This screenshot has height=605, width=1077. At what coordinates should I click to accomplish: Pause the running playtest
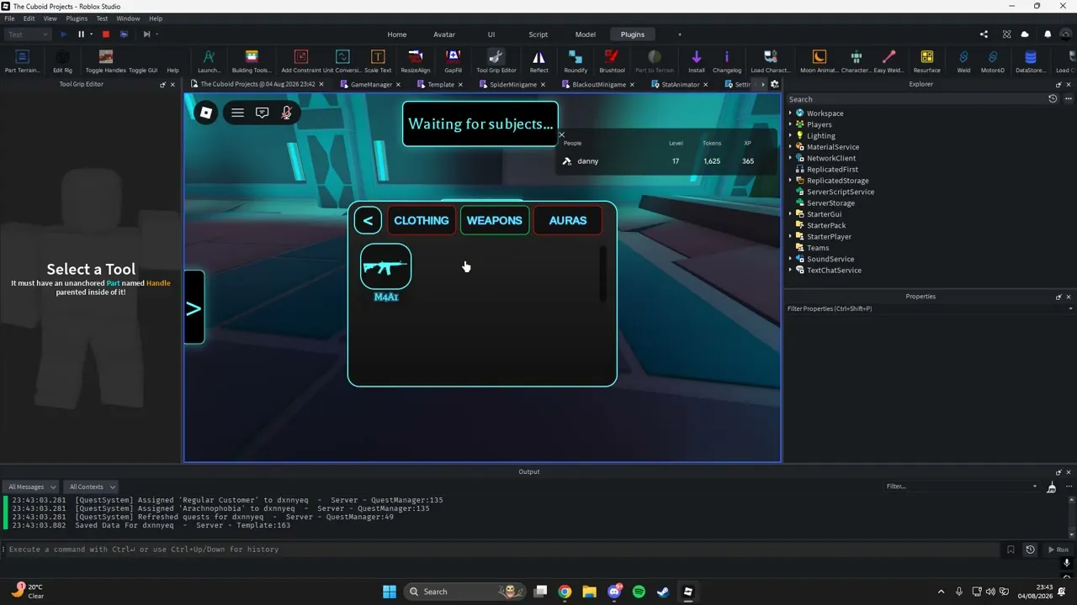81,34
